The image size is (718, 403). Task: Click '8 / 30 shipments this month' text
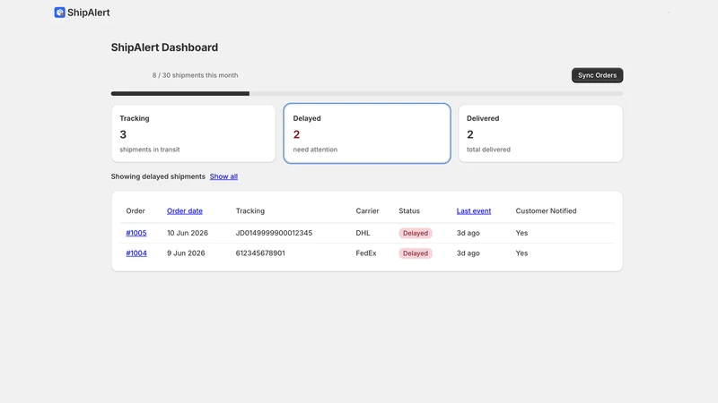tap(195, 75)
